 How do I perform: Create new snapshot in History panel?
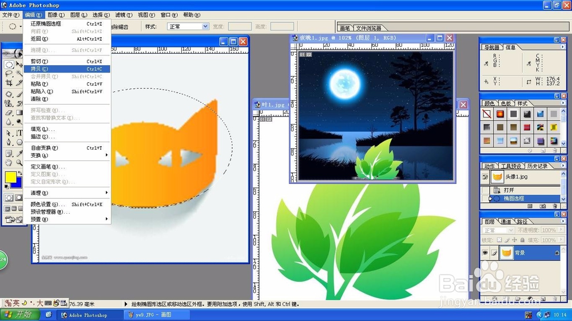pyautogui.click(x=542, y=206)
